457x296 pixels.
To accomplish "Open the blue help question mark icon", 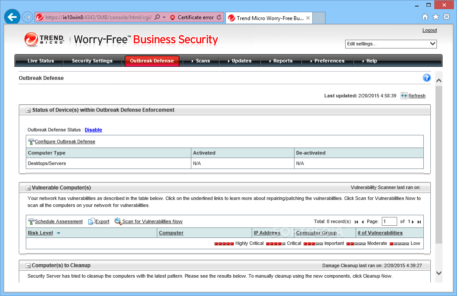I will [427, 78].
